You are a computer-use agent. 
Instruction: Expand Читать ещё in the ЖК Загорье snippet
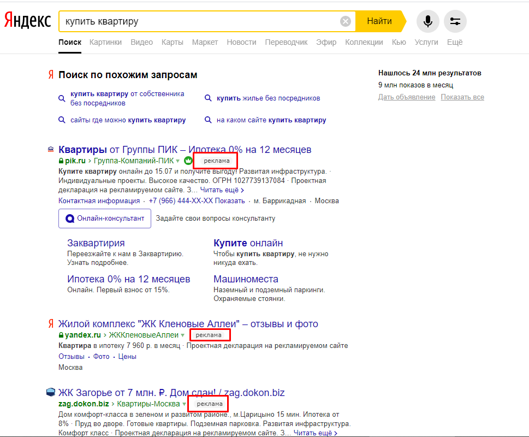(x=316, y=433)
